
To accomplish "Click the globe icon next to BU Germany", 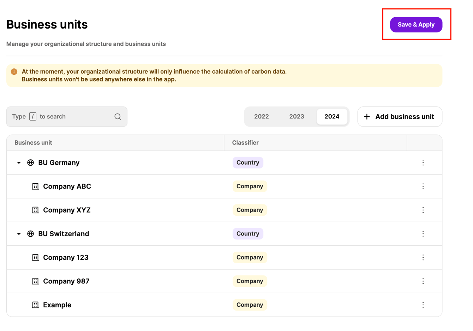I will point(31,163).
